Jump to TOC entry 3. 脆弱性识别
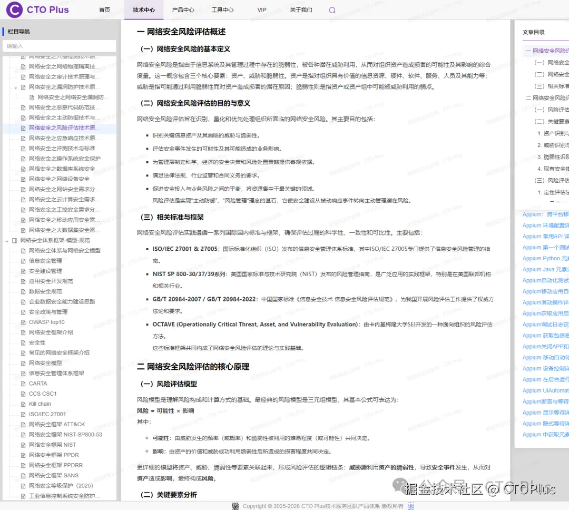Image resolution: width=569 pixels, height=510 pixels. [553, 157]
